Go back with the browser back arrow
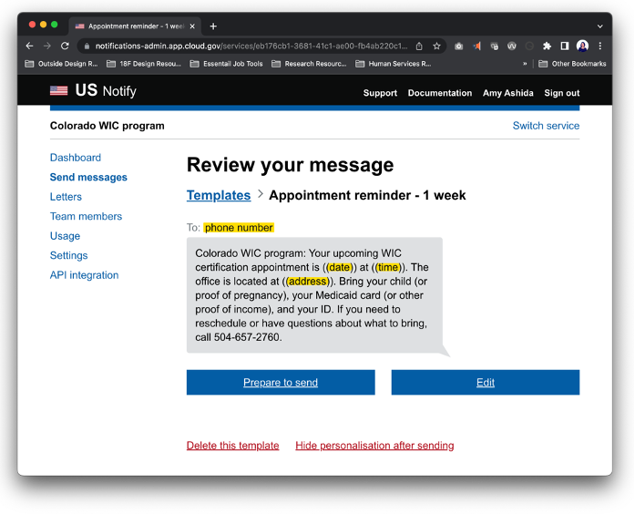635x514 pixels. coord(29,46)
